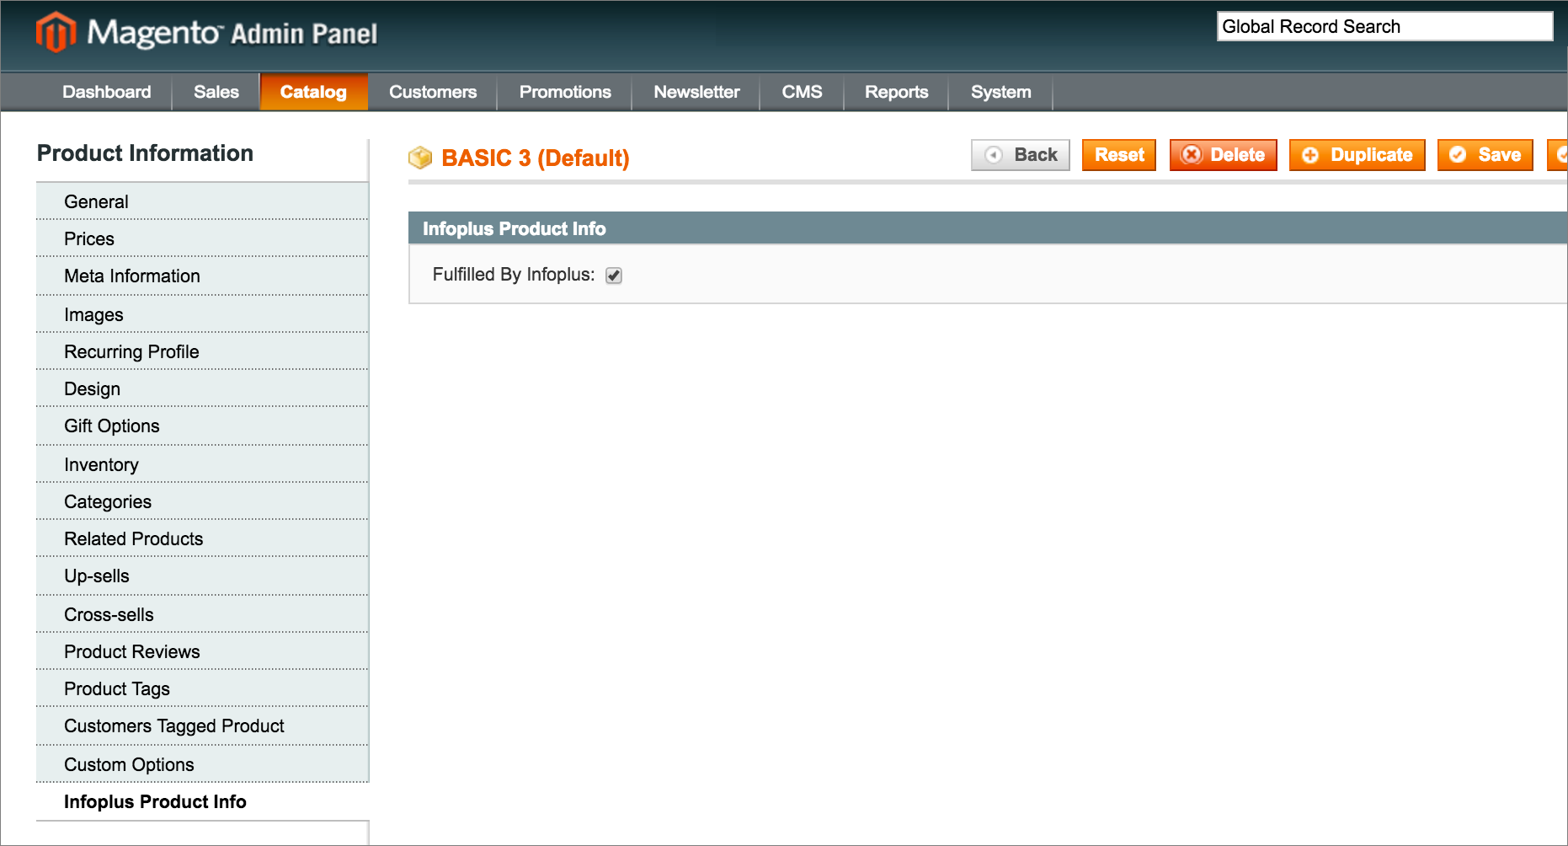This screenshot has height=846, width=1568.
Task: Select the Inventory tab
Action: coord(202,464)
